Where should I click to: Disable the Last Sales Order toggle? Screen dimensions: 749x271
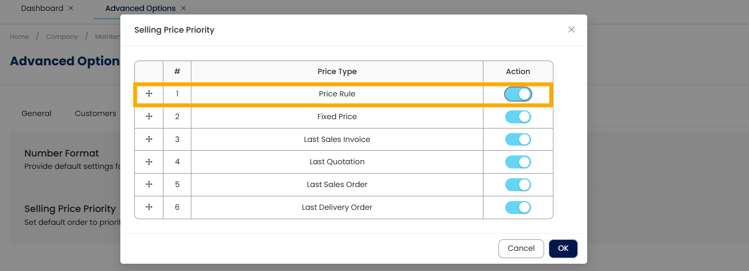pyautogui.click(x=518, y=184)
